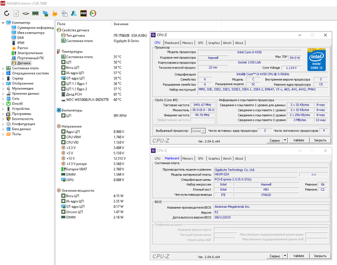Screen dimensions: 337x265
Task: Open the OSD panel toolbar icon
Action: pyautogui.click(x=83, y=13)
